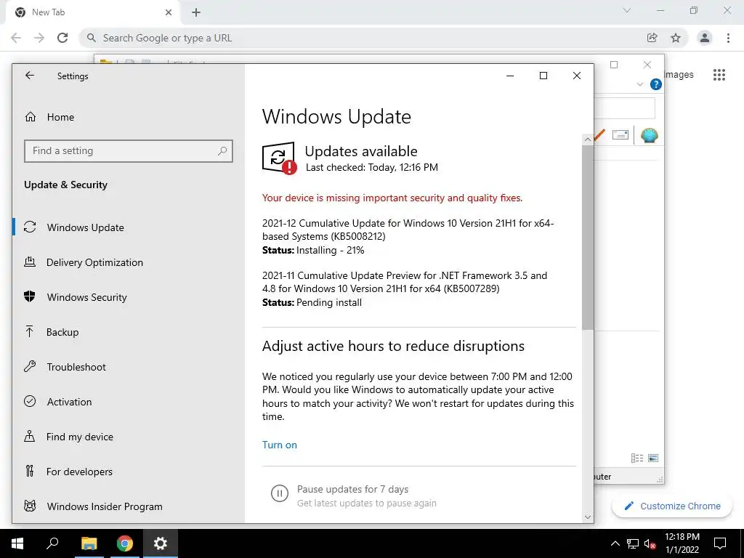Switch File Explorer to details view

click(636, 458)
